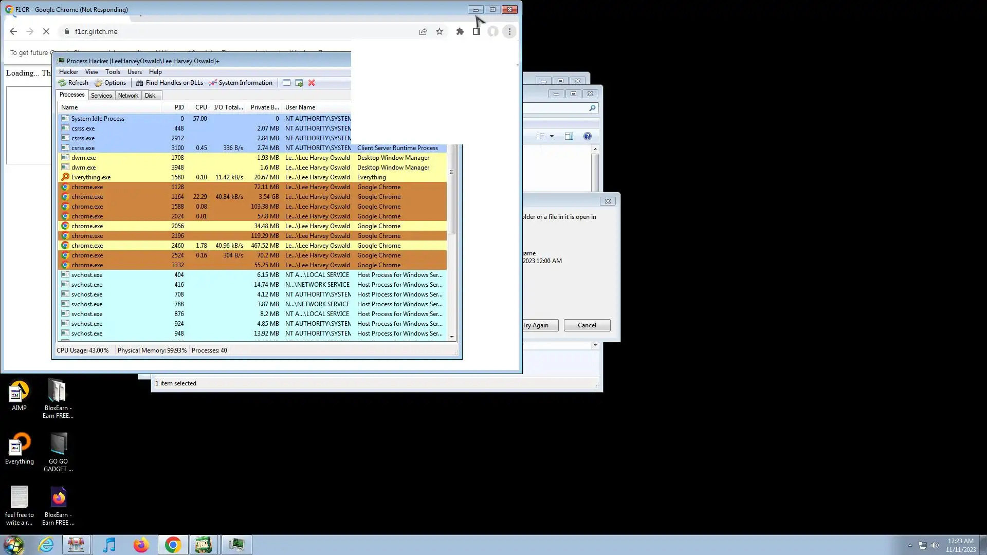
Task: Open Find Handles or DLLs
Action: point(169,83)
